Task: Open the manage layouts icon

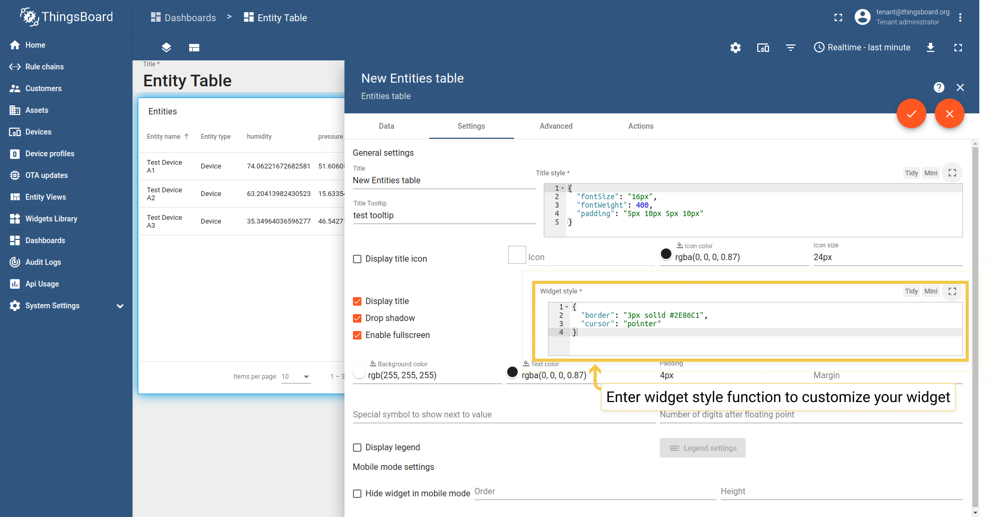Action: pos(194,48)
